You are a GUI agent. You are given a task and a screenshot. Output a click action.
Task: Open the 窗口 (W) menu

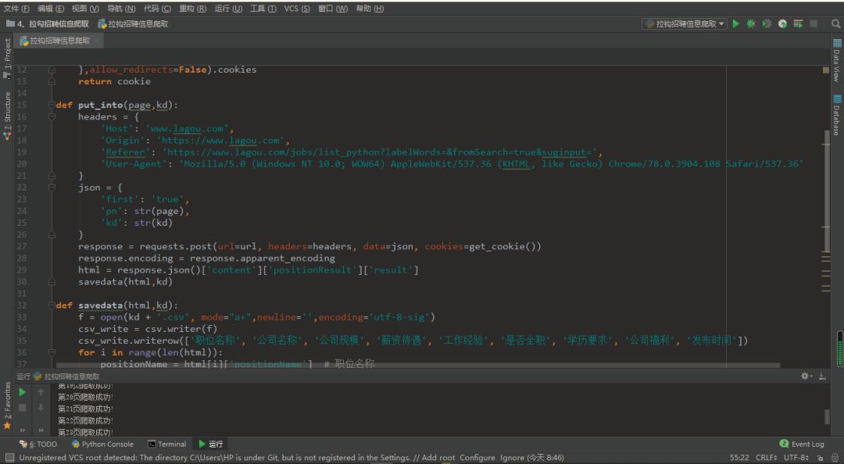click(x=333, y=8)
